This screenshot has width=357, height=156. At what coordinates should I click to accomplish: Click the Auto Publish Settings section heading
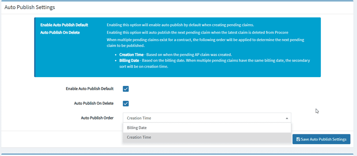coord(30,7)
